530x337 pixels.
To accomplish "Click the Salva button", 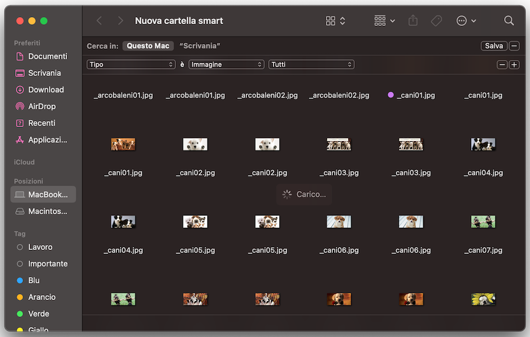I will [x=494, y=46].
